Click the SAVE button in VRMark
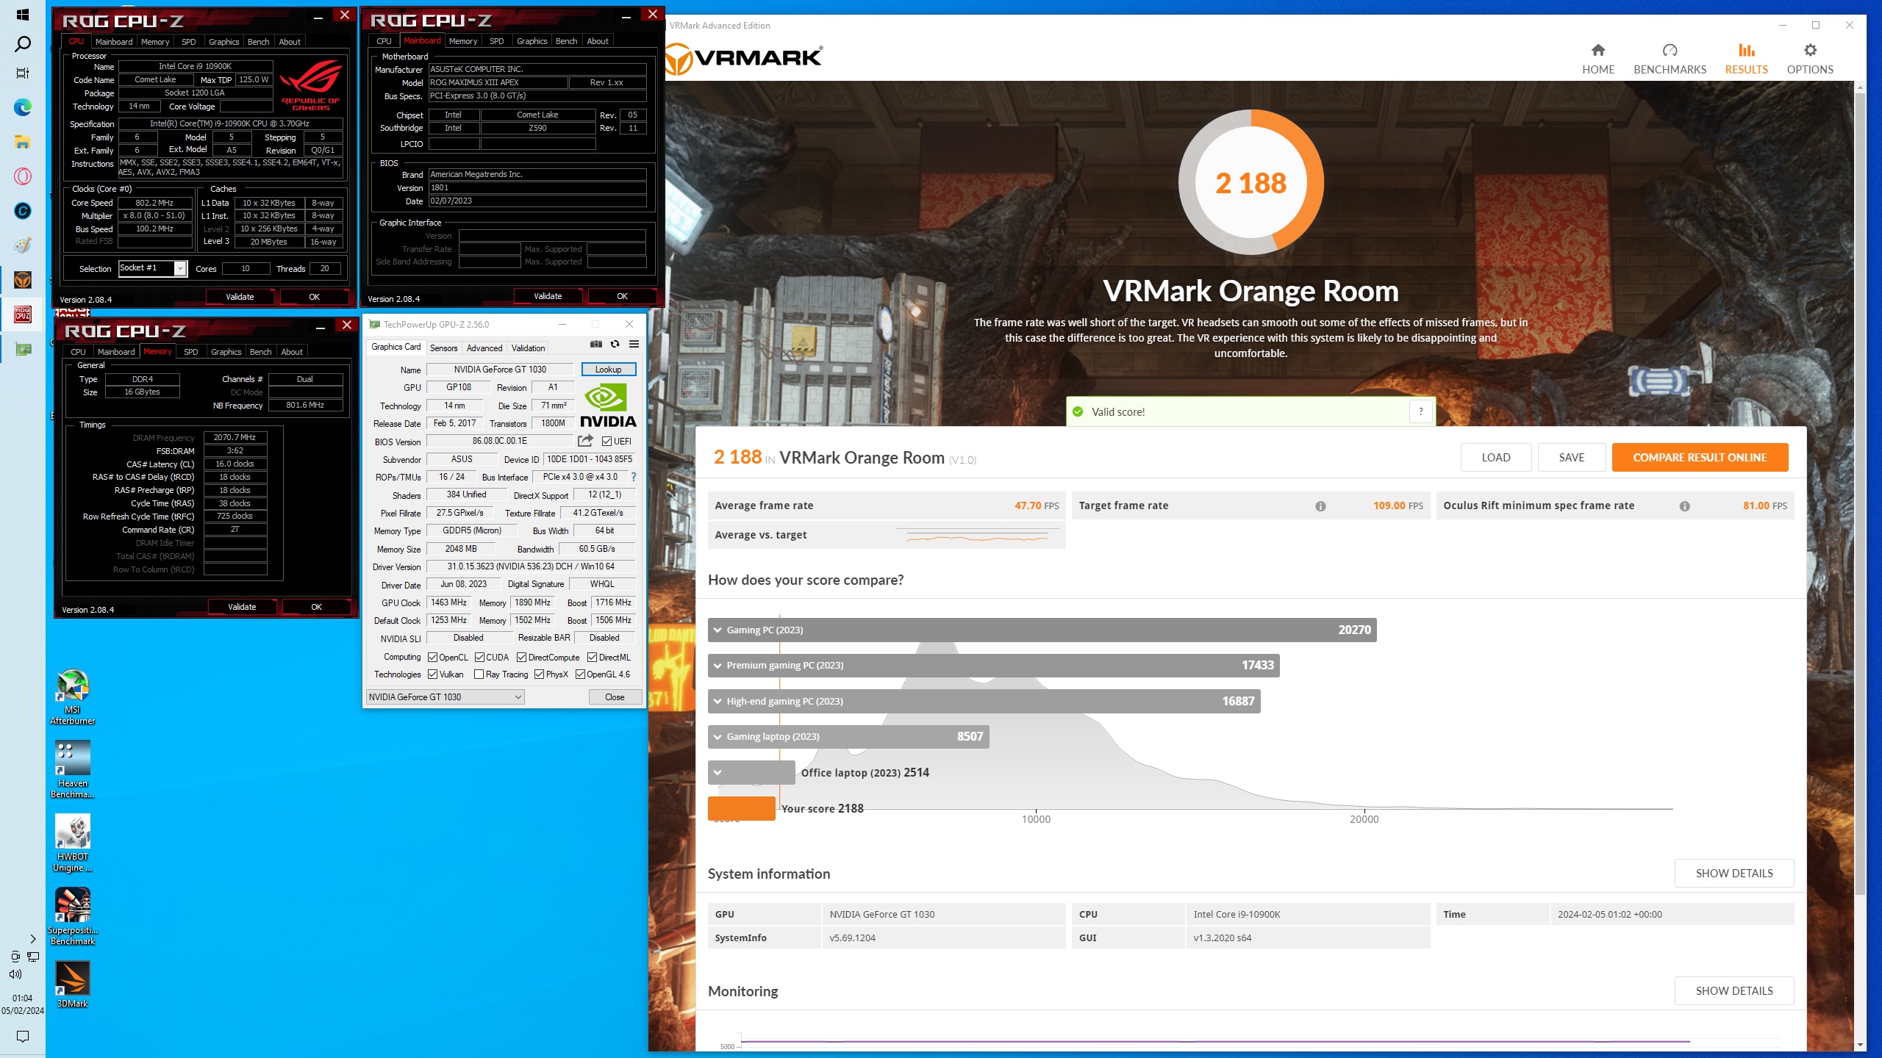The height and width of the screenshot is (1058, 1882). coord(1572,457)
